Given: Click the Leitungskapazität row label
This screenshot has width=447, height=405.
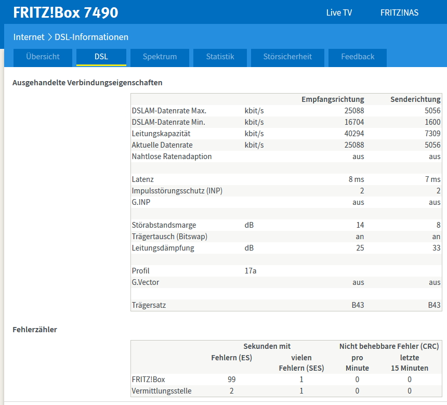Looking at the screenshot, I should click(161, 134).
